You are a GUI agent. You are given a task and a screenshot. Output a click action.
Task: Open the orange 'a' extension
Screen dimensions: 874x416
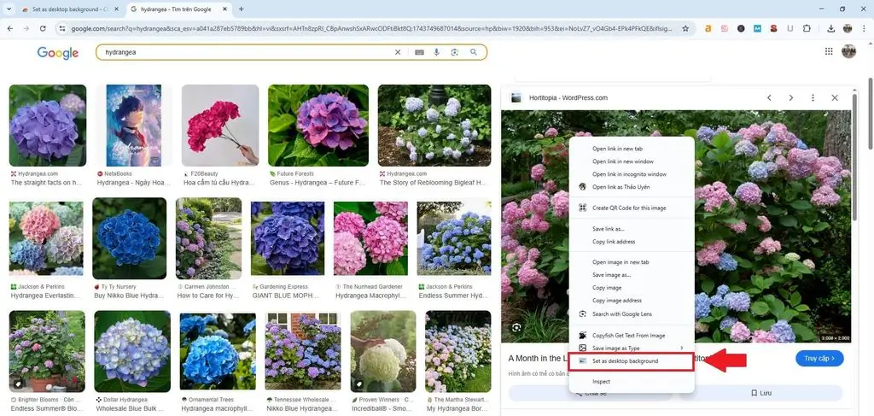(x=708, y=28)
